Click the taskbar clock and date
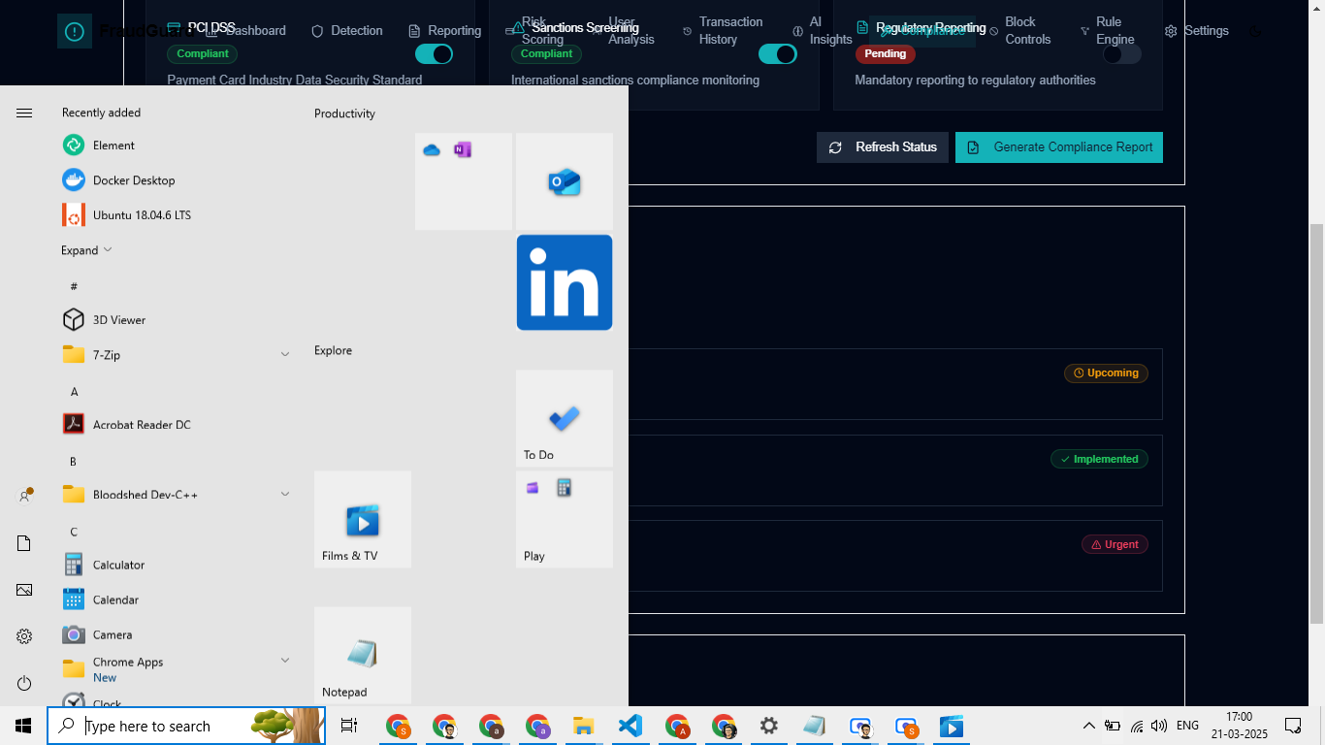 (1239, 726)
